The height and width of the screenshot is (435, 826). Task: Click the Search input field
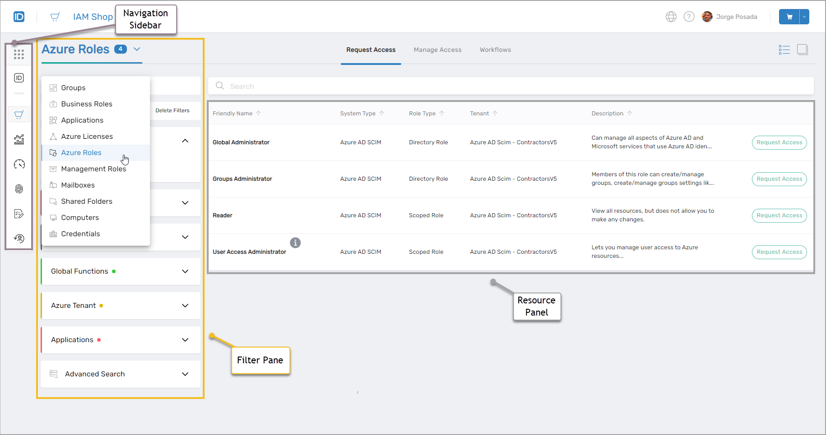pos(510,86)
